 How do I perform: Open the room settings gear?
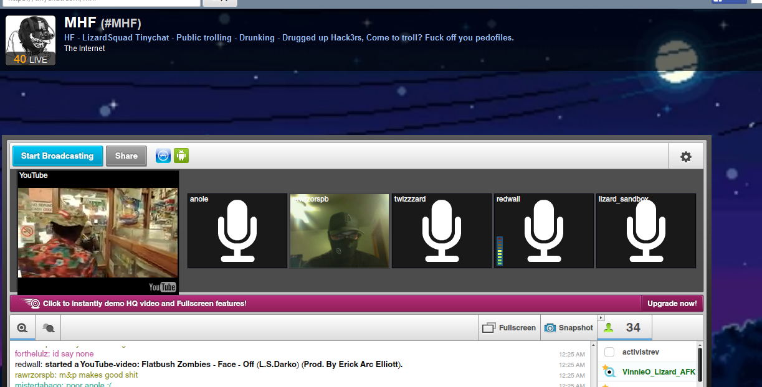(686, 157)
